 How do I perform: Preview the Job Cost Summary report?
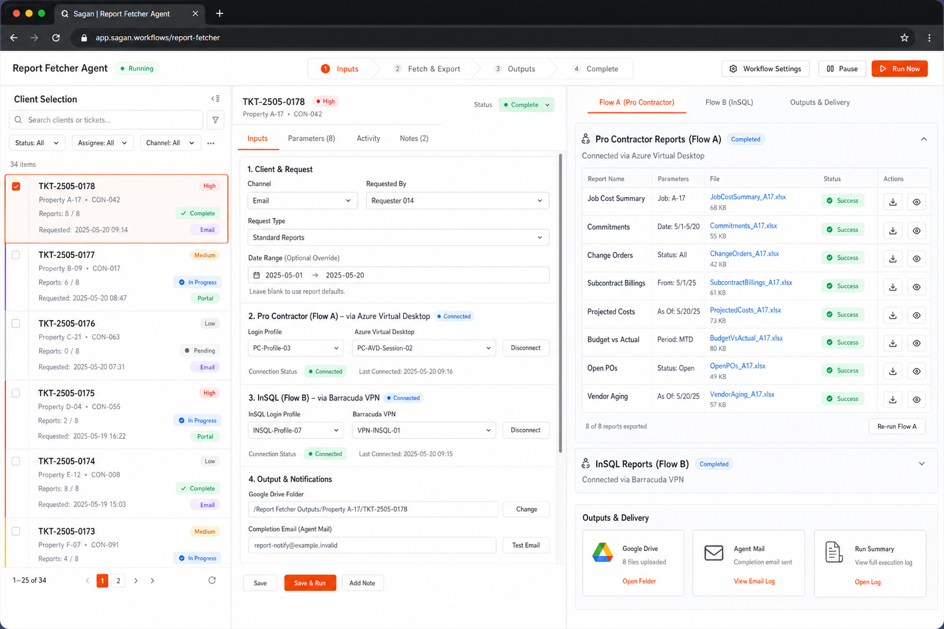click(916, 202)
